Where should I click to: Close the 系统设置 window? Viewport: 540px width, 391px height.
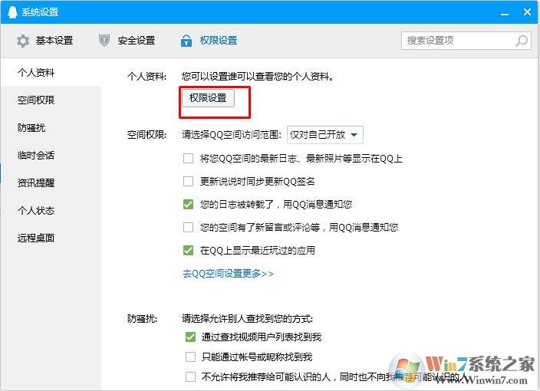[527, 12]
